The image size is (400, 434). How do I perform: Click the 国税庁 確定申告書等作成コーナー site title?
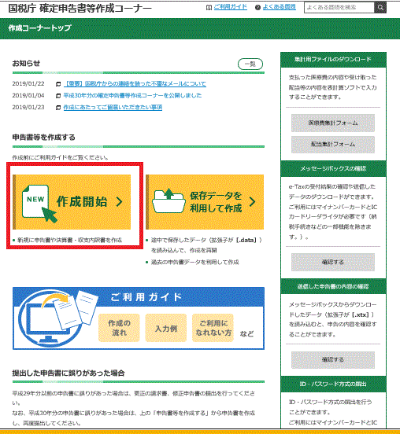(80, 9)
